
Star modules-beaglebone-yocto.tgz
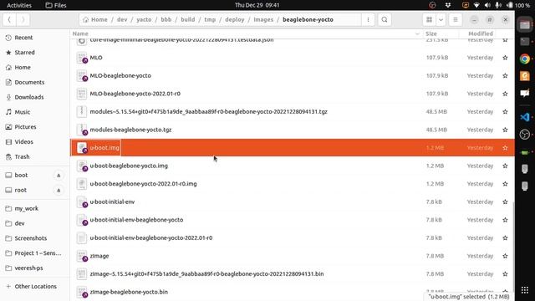click(505, 130)
